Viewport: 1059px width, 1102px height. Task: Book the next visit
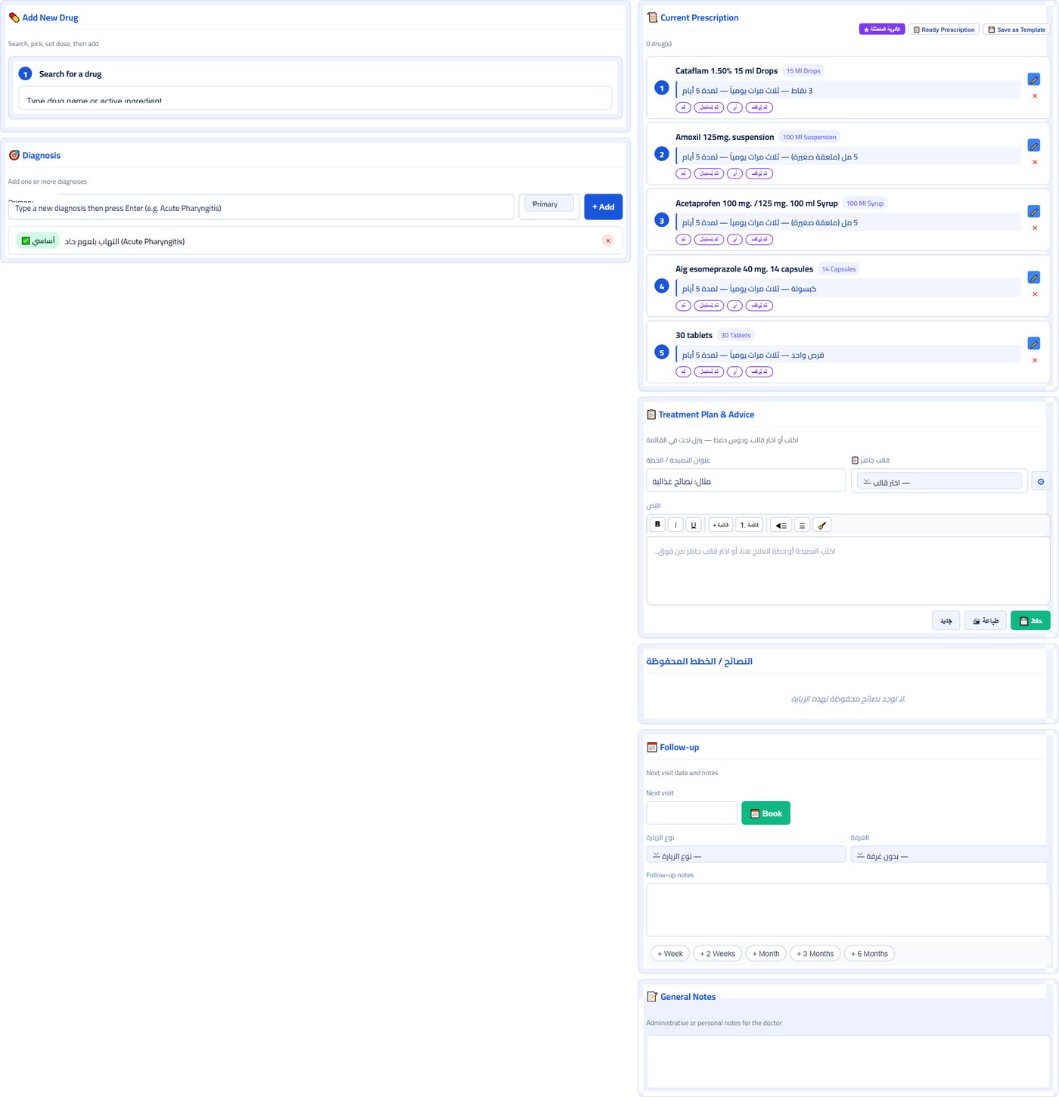click(x=766, y=813)
